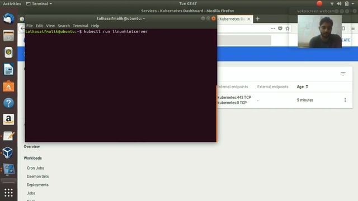Open Jobs in the sidebar
The width and height of the screenshot is (358, 201).
tap(31, 193)
